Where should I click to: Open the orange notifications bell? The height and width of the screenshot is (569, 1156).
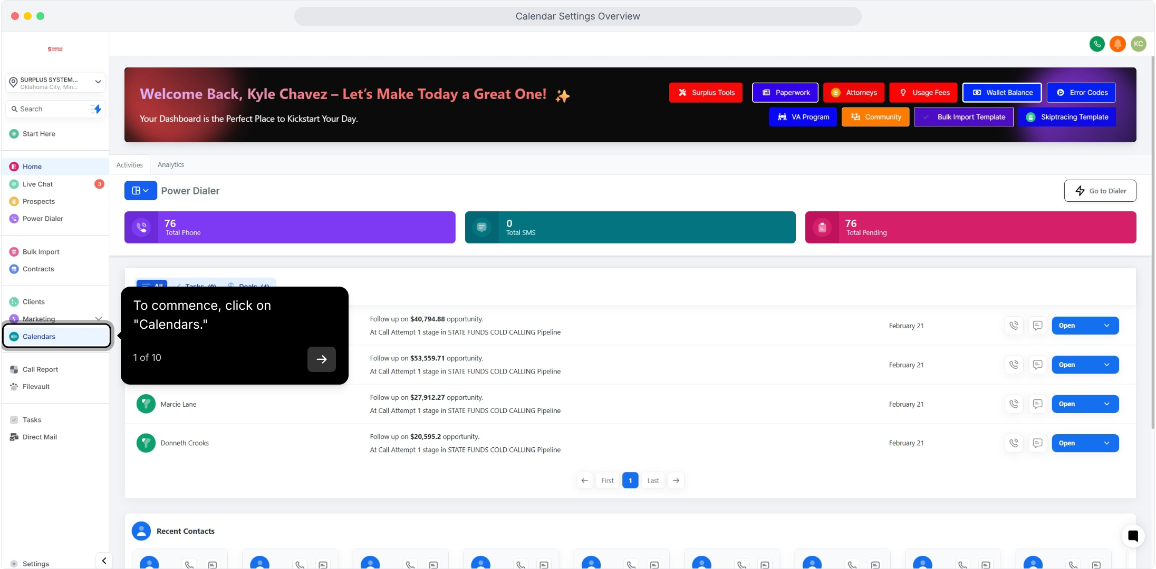pos(1118,44)
